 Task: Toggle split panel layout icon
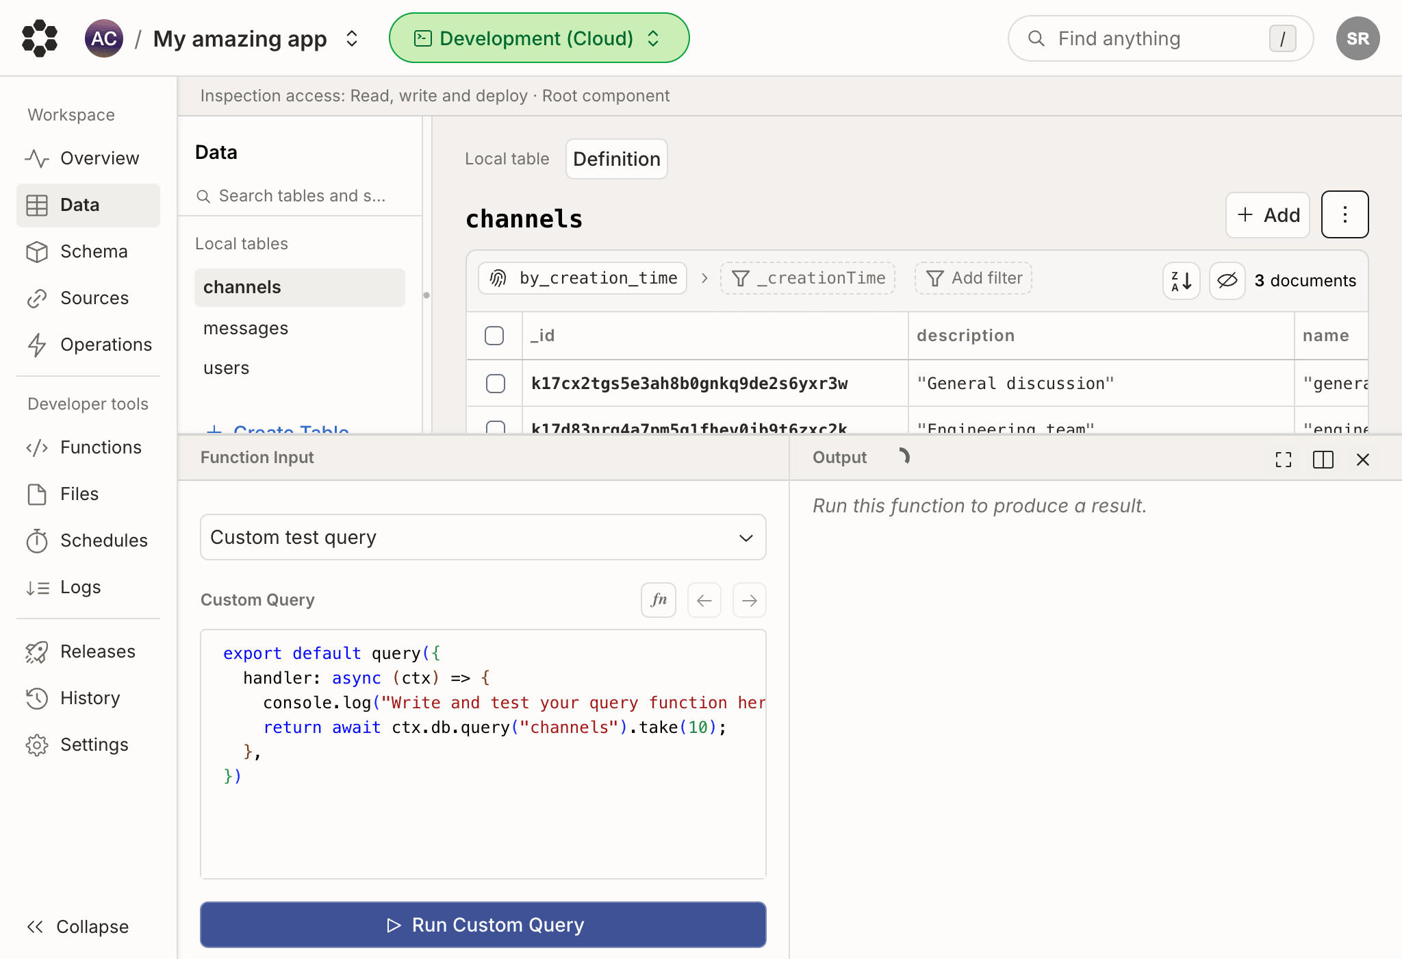[x=1323, y=460]
